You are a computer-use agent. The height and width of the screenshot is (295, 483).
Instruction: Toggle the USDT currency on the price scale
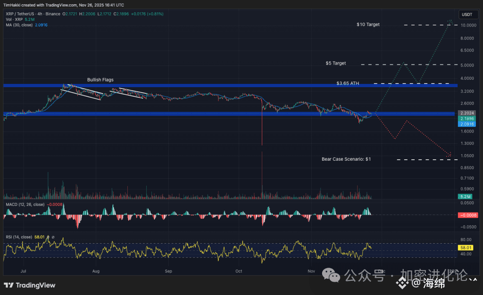click(467, 14)
